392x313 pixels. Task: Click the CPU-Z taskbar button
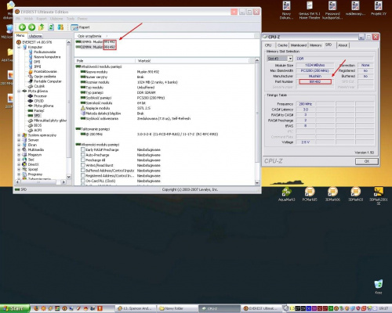click(x=219, y=308)
